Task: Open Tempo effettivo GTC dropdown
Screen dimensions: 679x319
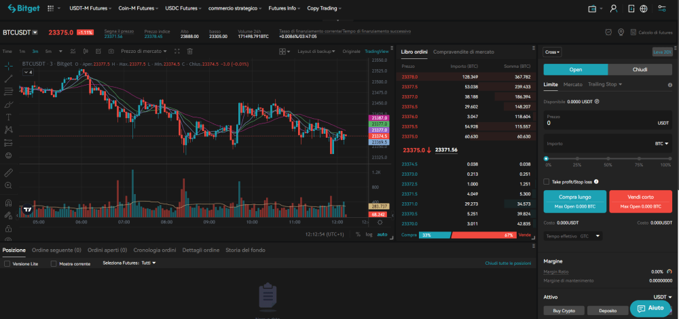Action: (573, 236)
